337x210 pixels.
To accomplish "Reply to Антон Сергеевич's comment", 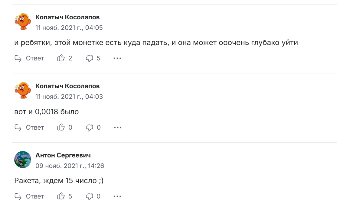I will coord(30,196).
